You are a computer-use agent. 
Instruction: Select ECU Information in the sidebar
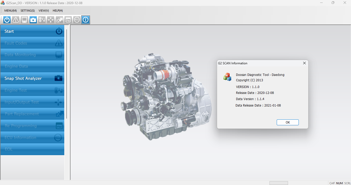point(32,137)
